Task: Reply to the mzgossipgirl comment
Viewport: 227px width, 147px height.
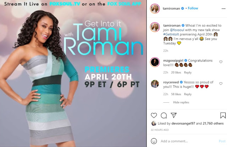Action: click(x=188, y=72)
